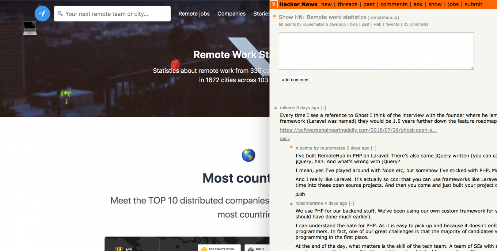Upvote npsomaratna's comment with the arrow
The image size is (497, 251).
click(292, 203)
